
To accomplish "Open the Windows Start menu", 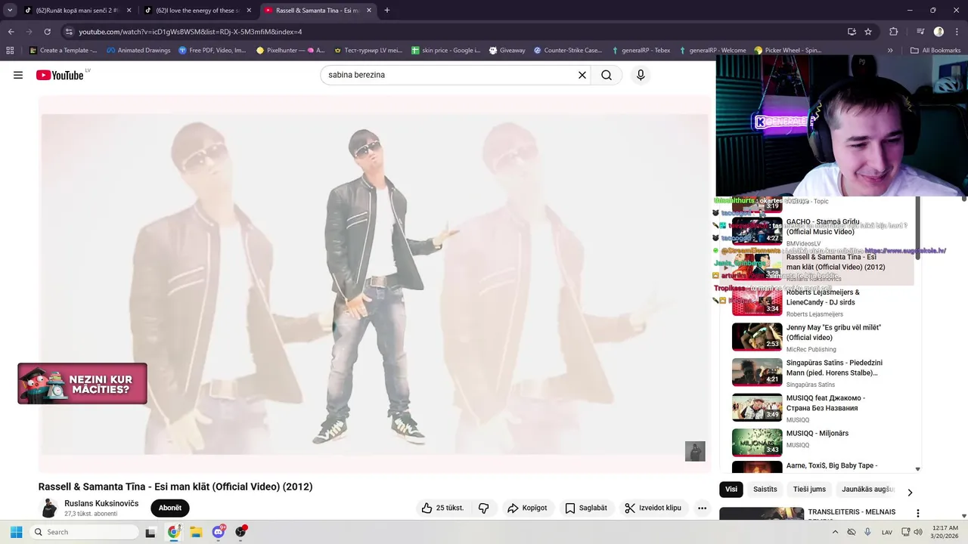I will point(16,532).
